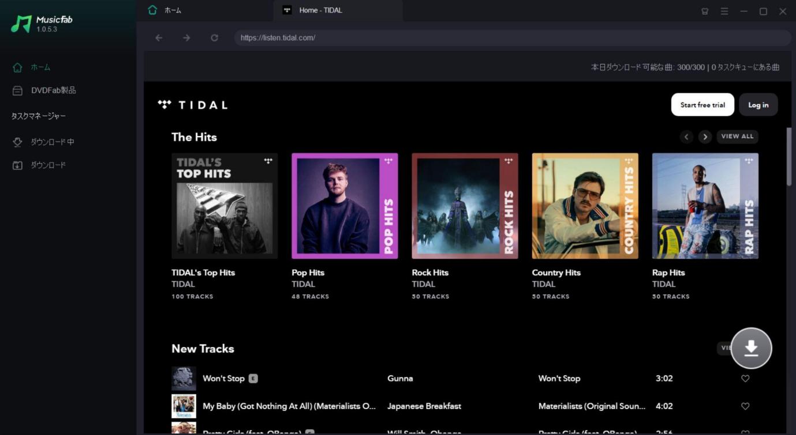Screen dimensions: 796x435
Task: Open the hamburger menu in title bar
Action: tap(724, 11)
